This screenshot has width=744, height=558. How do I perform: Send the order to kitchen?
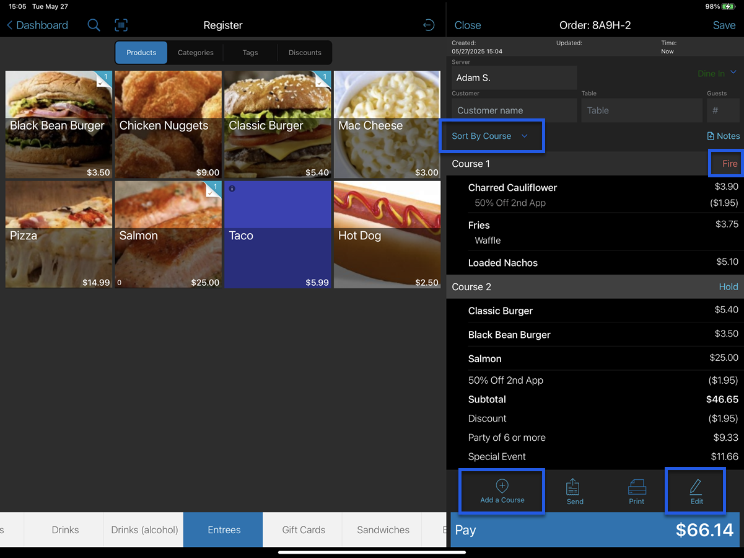tap(575, 492)
